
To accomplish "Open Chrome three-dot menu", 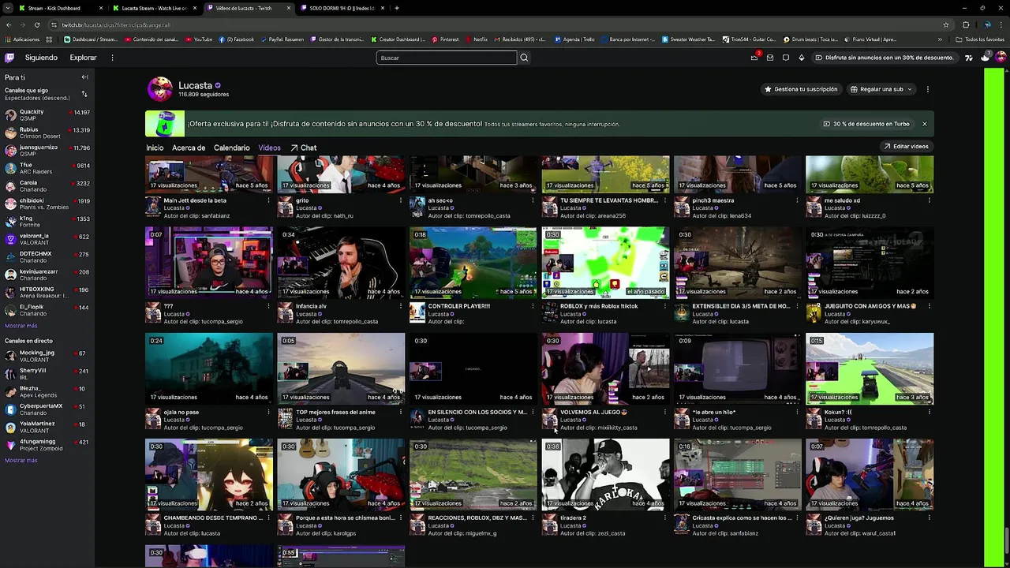I will point(1001,24).
